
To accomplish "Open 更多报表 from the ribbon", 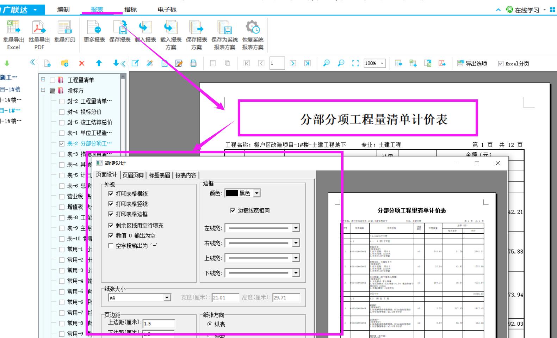I will pos(94,32).
